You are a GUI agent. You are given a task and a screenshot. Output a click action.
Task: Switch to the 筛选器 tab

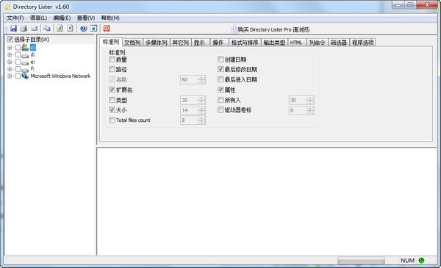pyautogui.click(x=339, y=43)
